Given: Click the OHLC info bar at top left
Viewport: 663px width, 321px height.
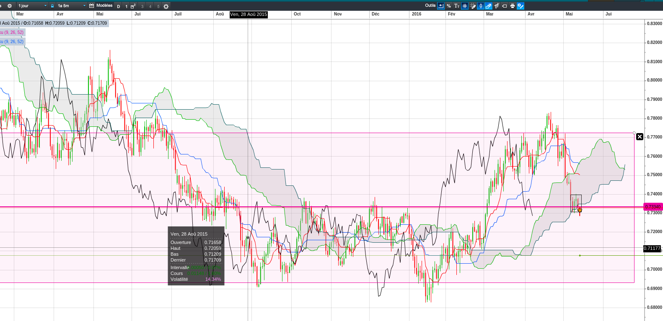Looking at the screenshot, I should 54,23.
